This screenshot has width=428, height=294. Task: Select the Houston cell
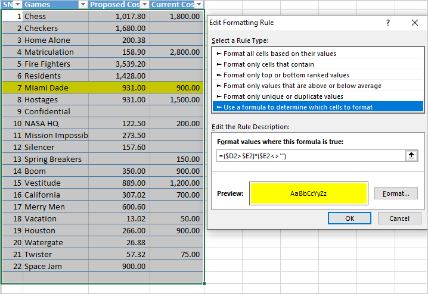click(x=55, y=230)
